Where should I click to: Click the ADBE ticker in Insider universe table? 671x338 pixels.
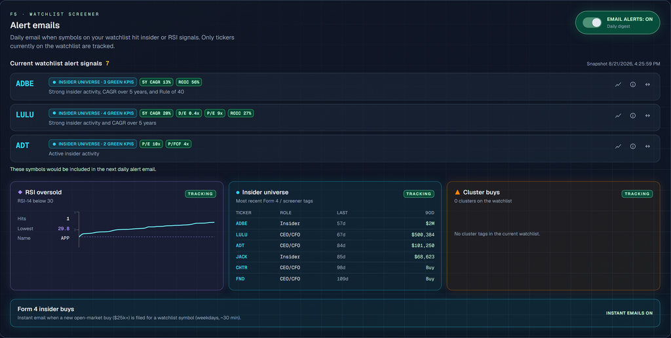(x=241, y=223)
